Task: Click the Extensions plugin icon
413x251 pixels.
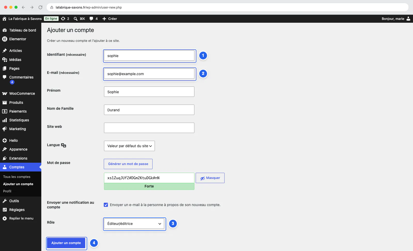Action: (5, 158)
